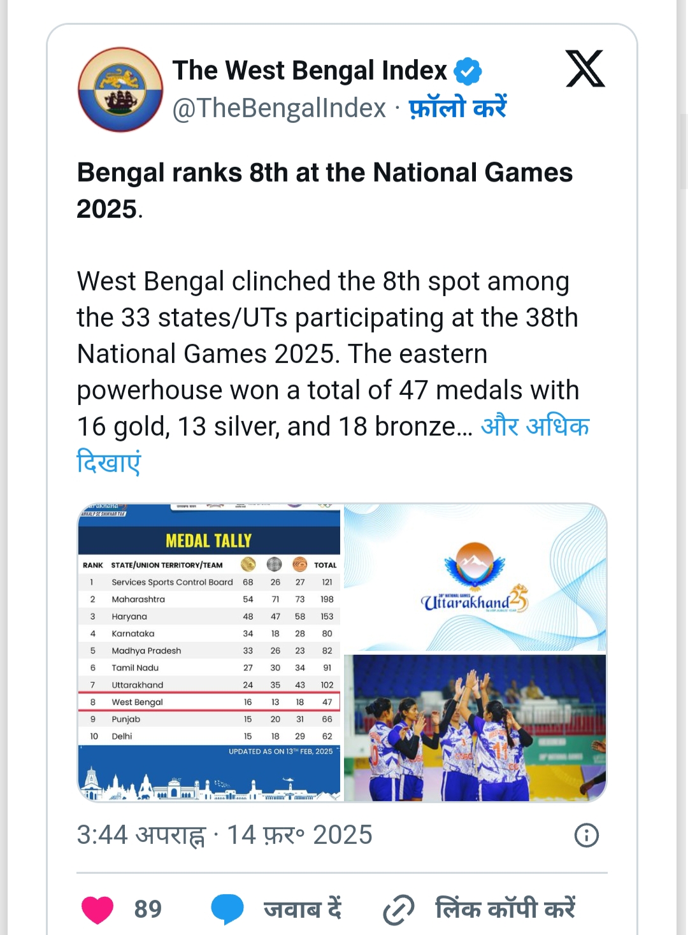Click the जवाब दें reply button
Viewport: 688px width, 935px height.
point(303,909)
